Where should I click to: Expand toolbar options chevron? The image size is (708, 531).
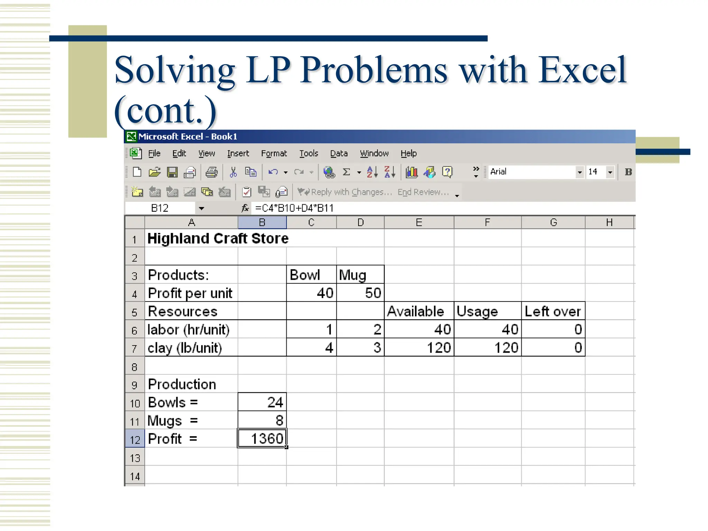point(476,172)
